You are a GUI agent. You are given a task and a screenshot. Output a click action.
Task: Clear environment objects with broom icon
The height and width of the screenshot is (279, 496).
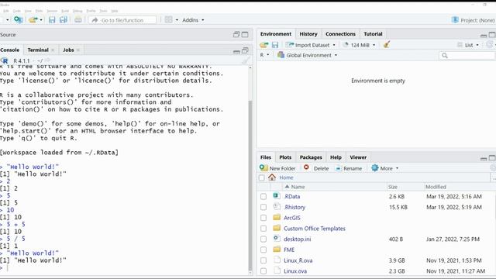386,45
